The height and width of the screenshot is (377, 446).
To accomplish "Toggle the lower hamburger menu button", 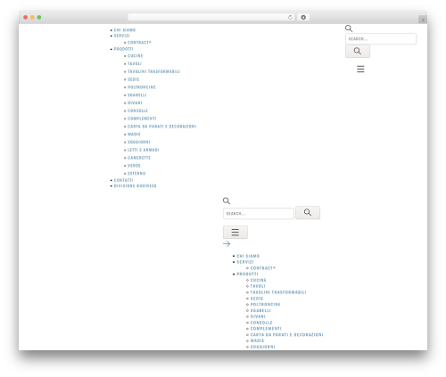I will 235,232.
